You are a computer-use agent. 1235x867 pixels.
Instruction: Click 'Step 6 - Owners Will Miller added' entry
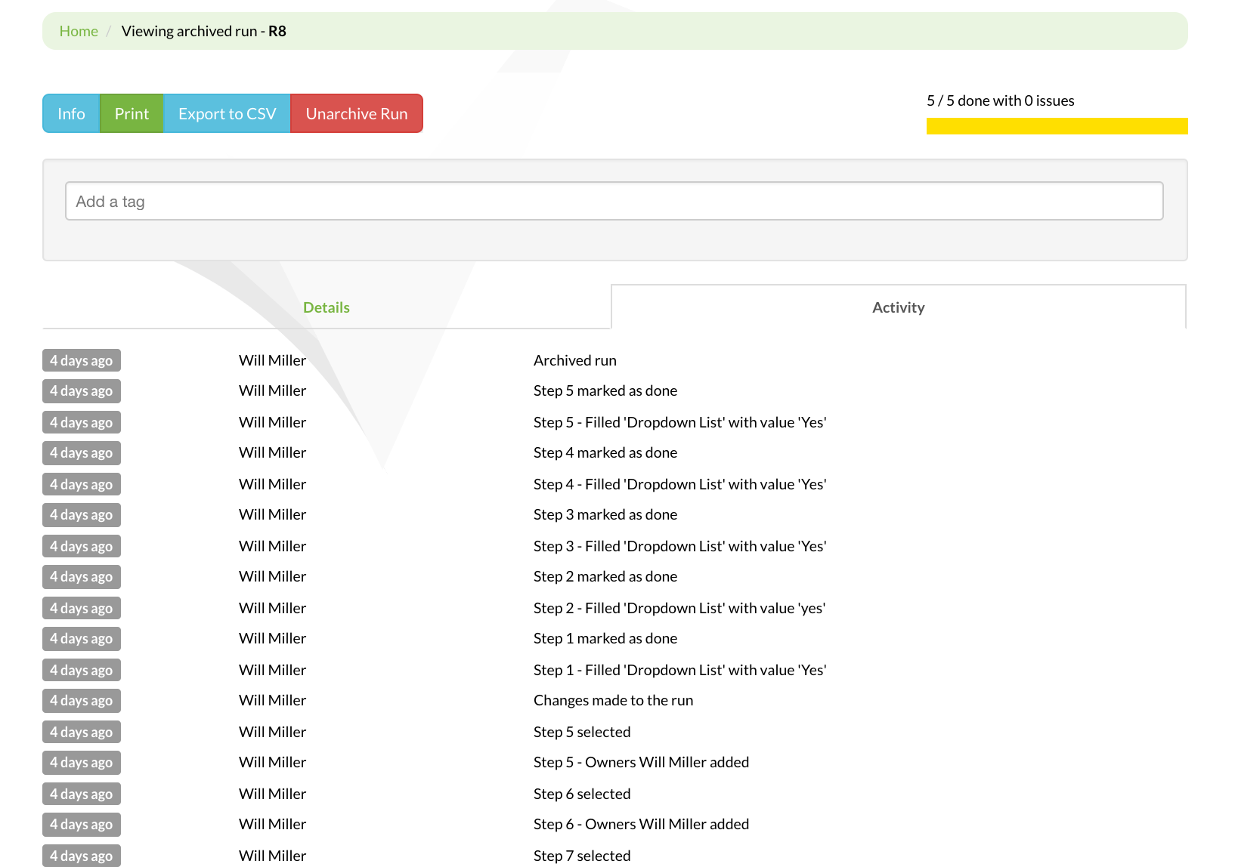click(x=641, y=824)
